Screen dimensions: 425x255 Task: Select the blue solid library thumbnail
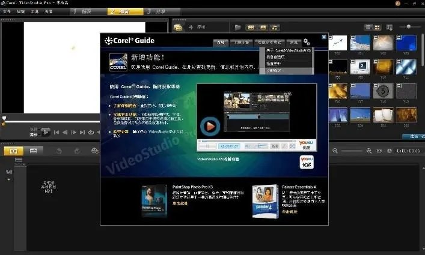[x=406, y=43]
